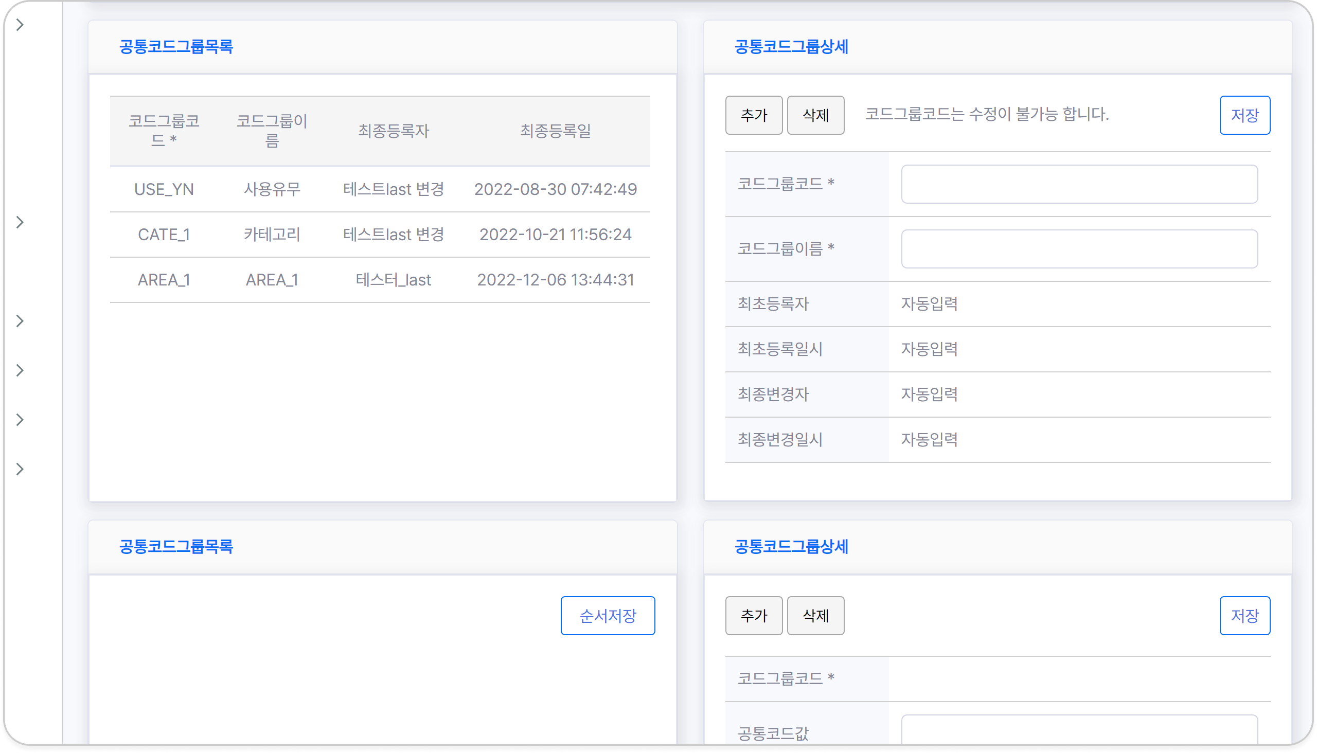Image resolution: width=1317 pixels, height=753 pixels.
Task: Click the 최종등록일 column header
Action: click(555, 131)
